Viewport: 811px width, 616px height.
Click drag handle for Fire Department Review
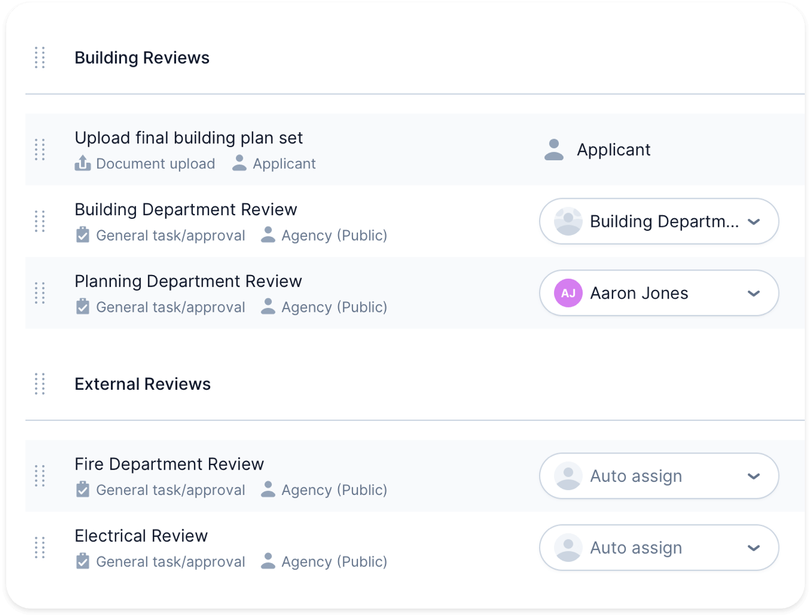(40, 476)
